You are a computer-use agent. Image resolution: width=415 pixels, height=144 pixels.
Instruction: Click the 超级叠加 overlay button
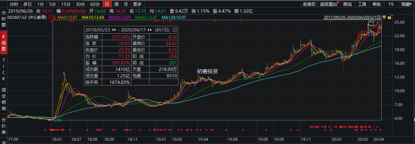point(329,4)
